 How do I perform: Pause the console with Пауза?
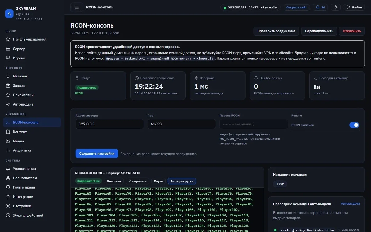(158, 181)
